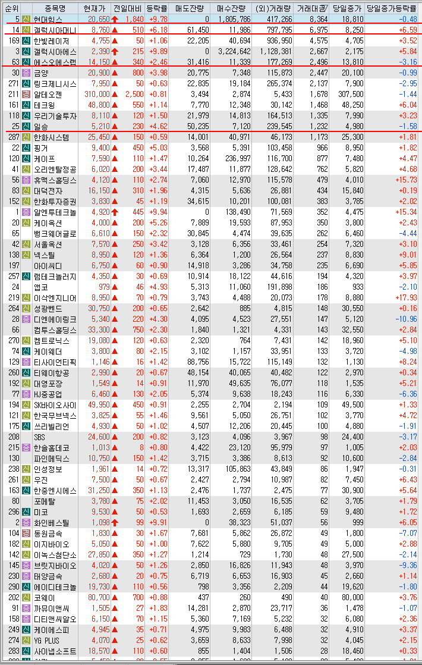422x665 pixels.
Task: Sort by the 매수잔량 column header
Action: coord(231,8)
